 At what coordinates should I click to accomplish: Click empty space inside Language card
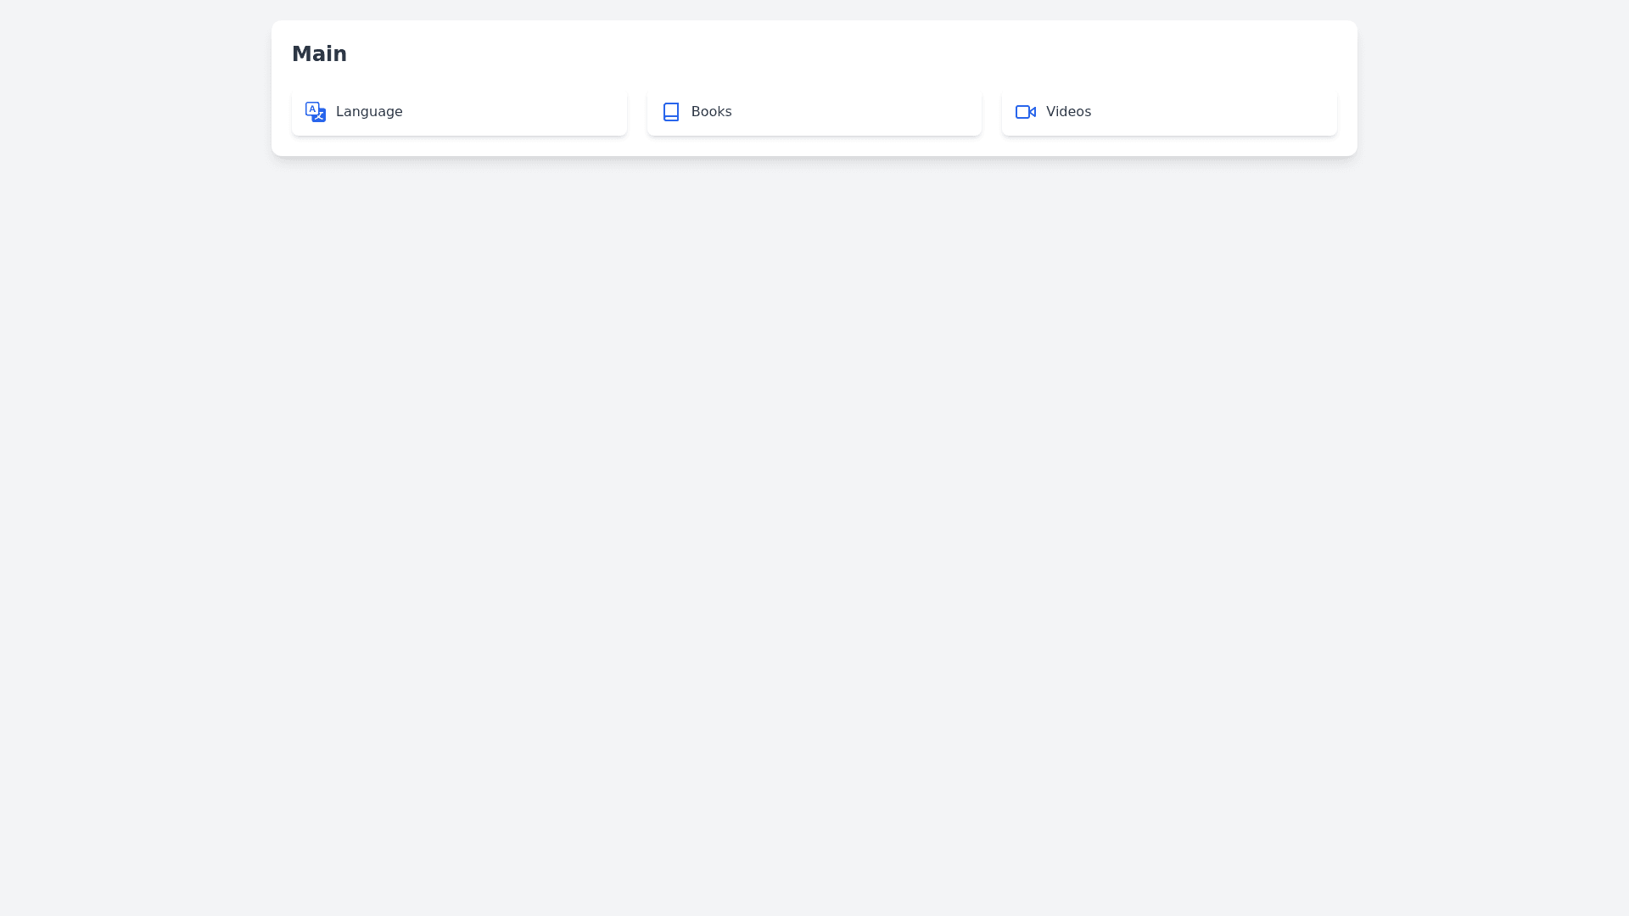pyautogui.click(x=526, y=112)
